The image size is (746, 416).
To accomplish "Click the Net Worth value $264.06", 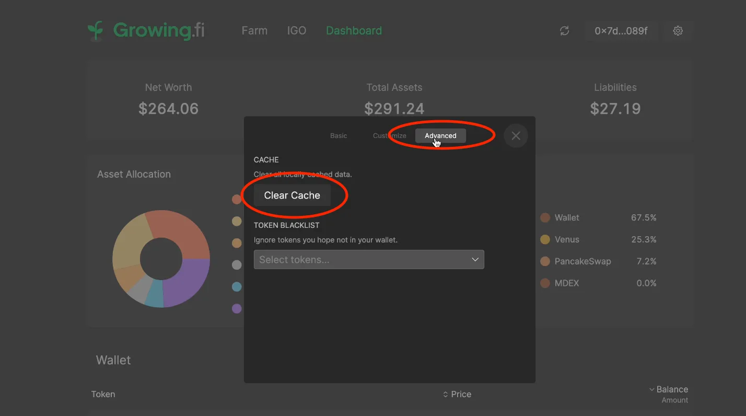I will [169, 109].
